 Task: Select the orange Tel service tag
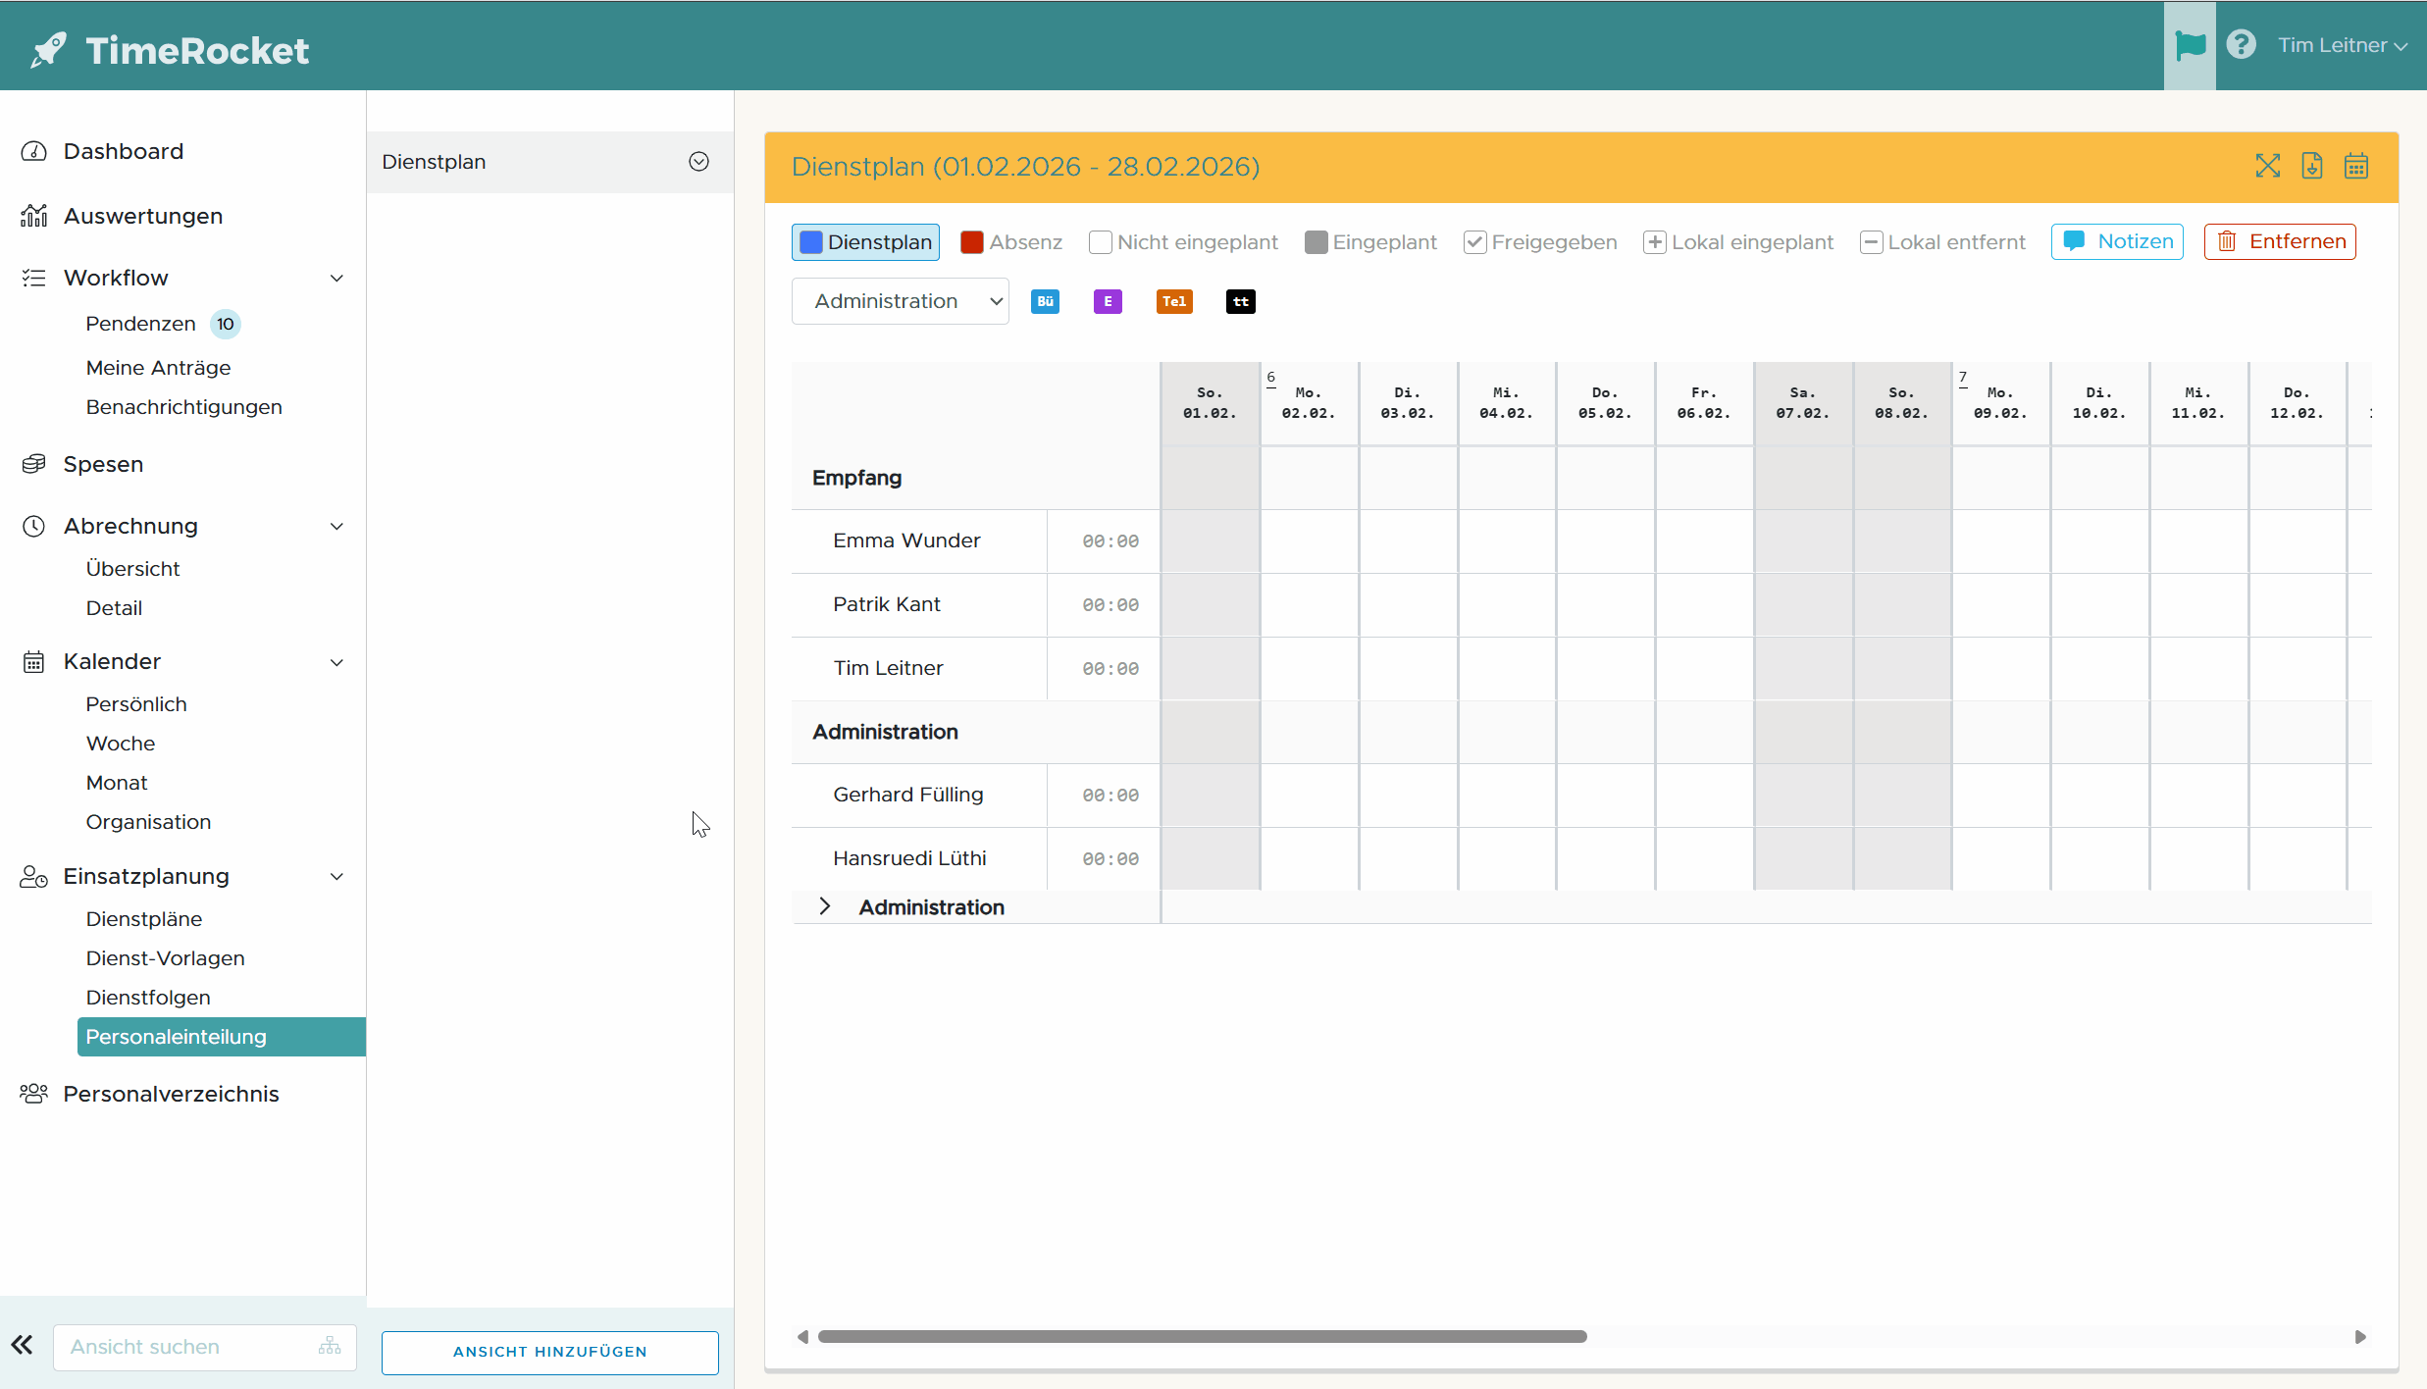[x=1174, y=301]
